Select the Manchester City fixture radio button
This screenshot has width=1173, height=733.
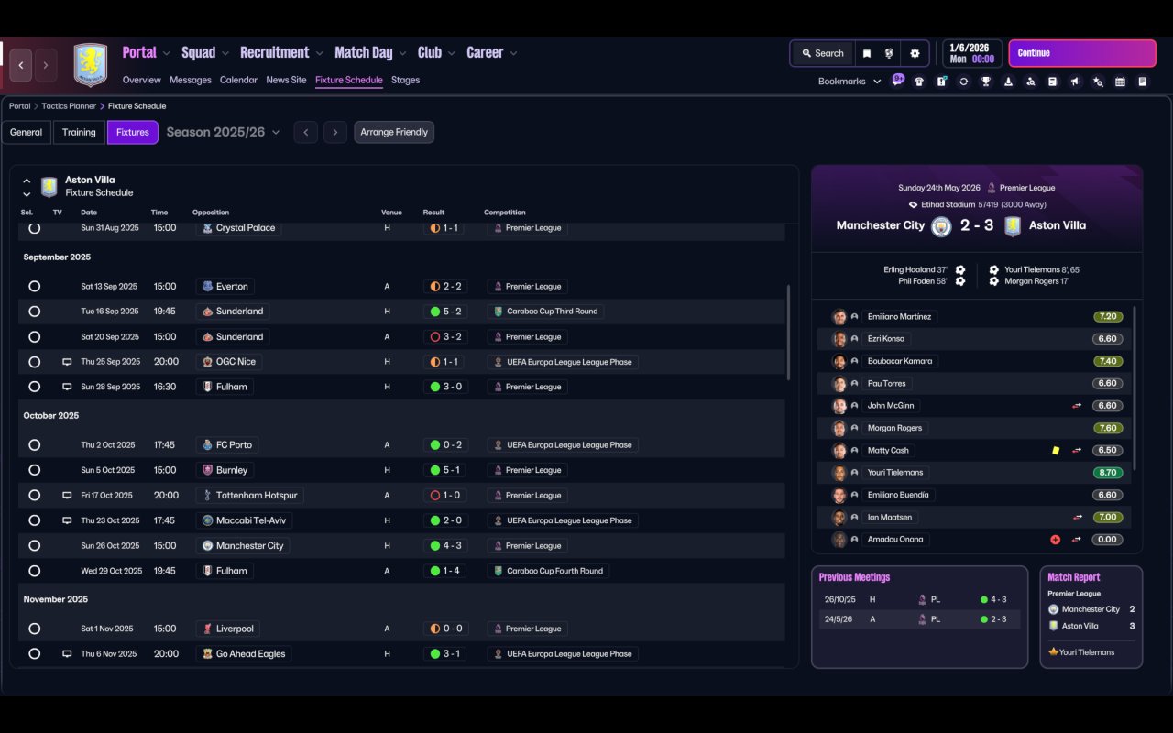coord(34,546)
